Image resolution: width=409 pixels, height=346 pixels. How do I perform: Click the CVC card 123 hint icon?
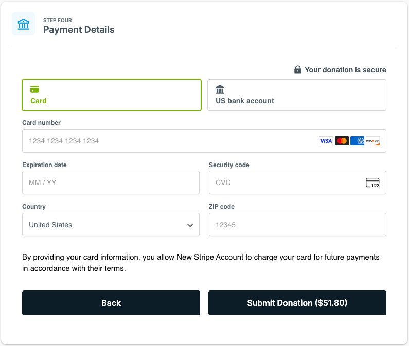click(372, 183)
